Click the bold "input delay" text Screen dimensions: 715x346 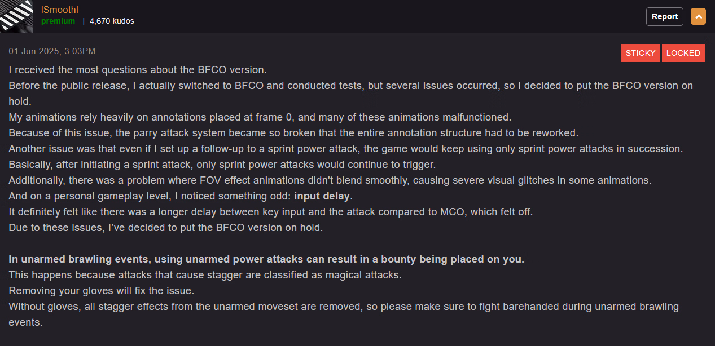point(322,196)
